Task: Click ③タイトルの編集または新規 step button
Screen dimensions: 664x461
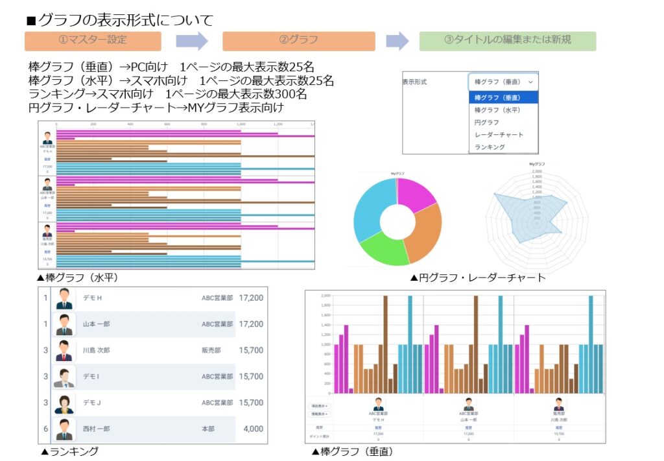Action: pos(507,40)
